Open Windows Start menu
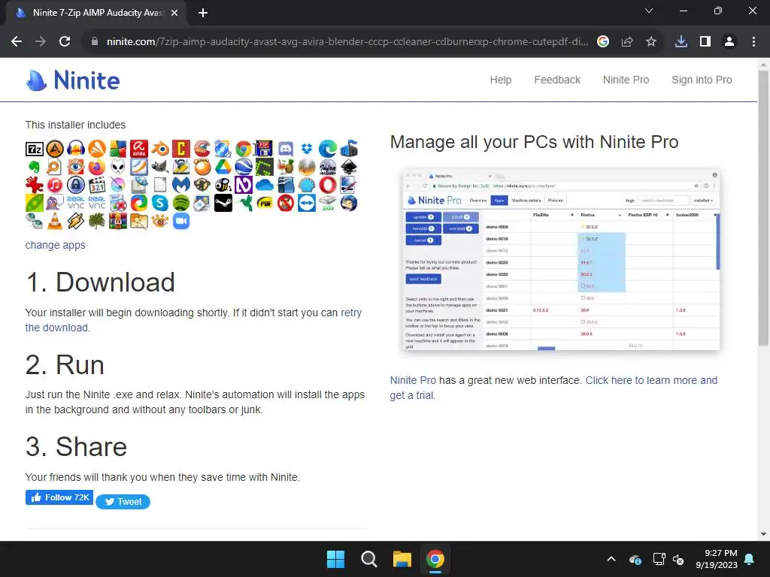 point(336,559)
